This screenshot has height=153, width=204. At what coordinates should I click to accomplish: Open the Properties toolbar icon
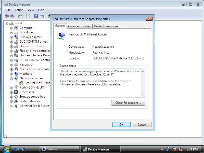(x=28, y=16)
